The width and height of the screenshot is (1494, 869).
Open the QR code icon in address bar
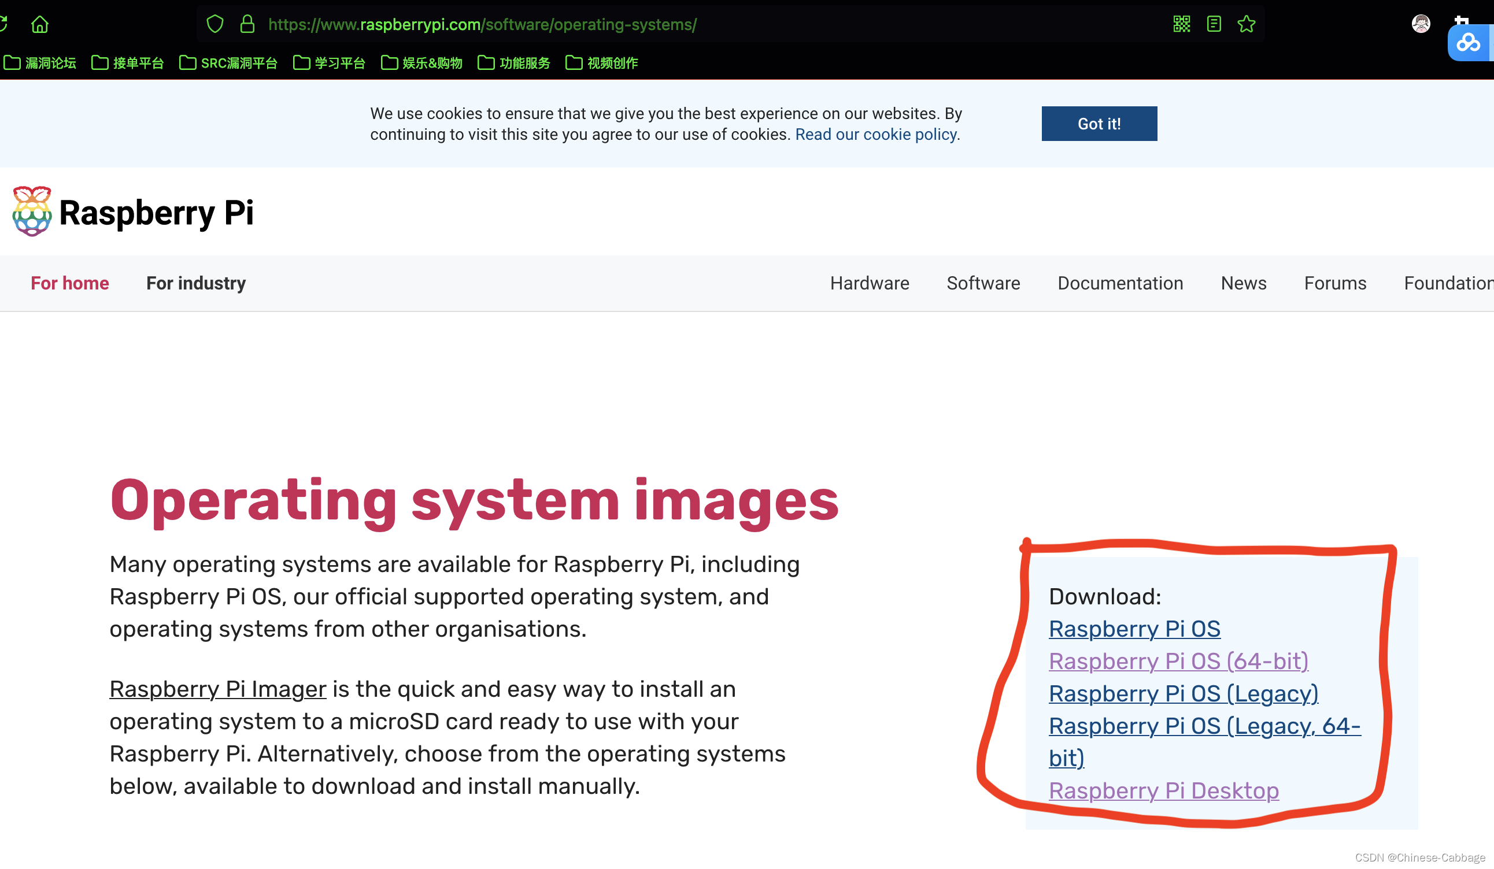pos(1181,24)
